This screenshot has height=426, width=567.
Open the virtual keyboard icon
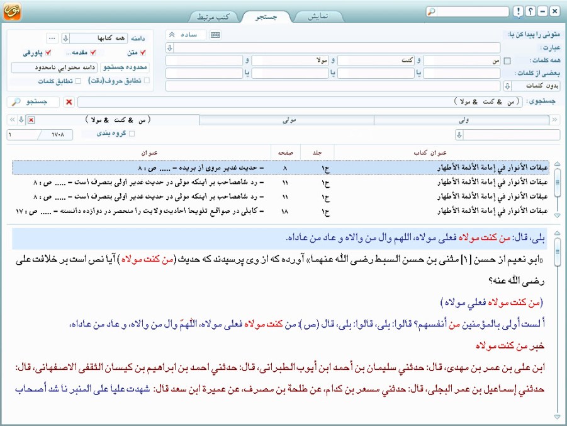tap(215, 35)
